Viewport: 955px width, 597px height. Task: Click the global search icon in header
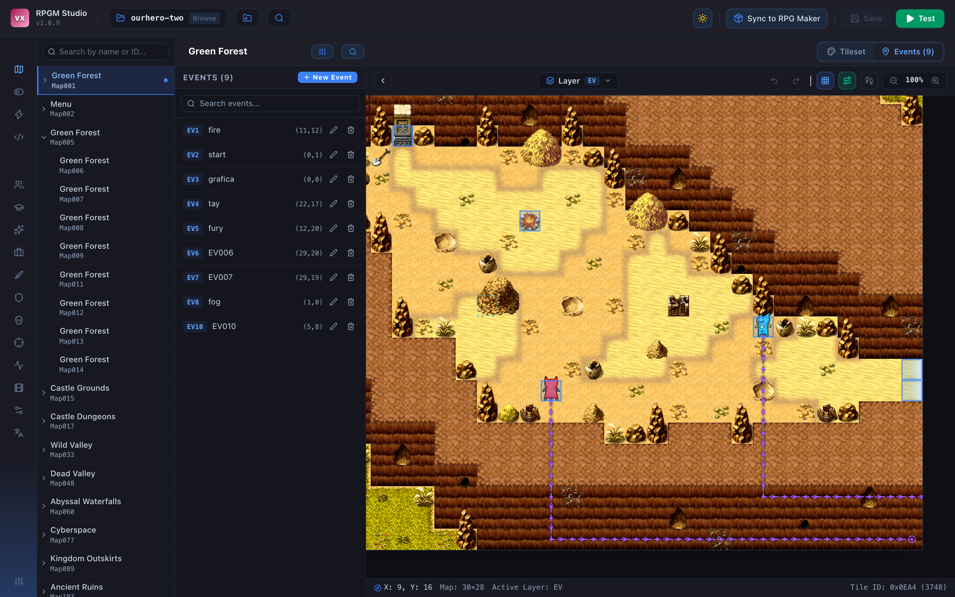click(279, 18)
